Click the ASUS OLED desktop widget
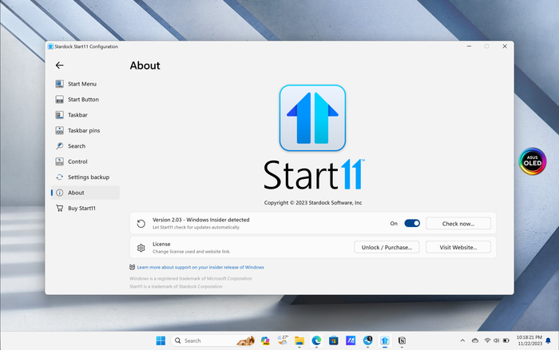 533,161
